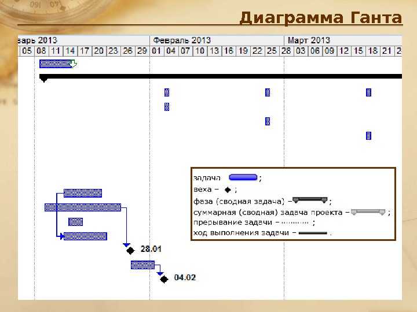Click day cell '15' in timeline header
The height and width of the screenshot is (312, 417).
[x=358, y=51]
